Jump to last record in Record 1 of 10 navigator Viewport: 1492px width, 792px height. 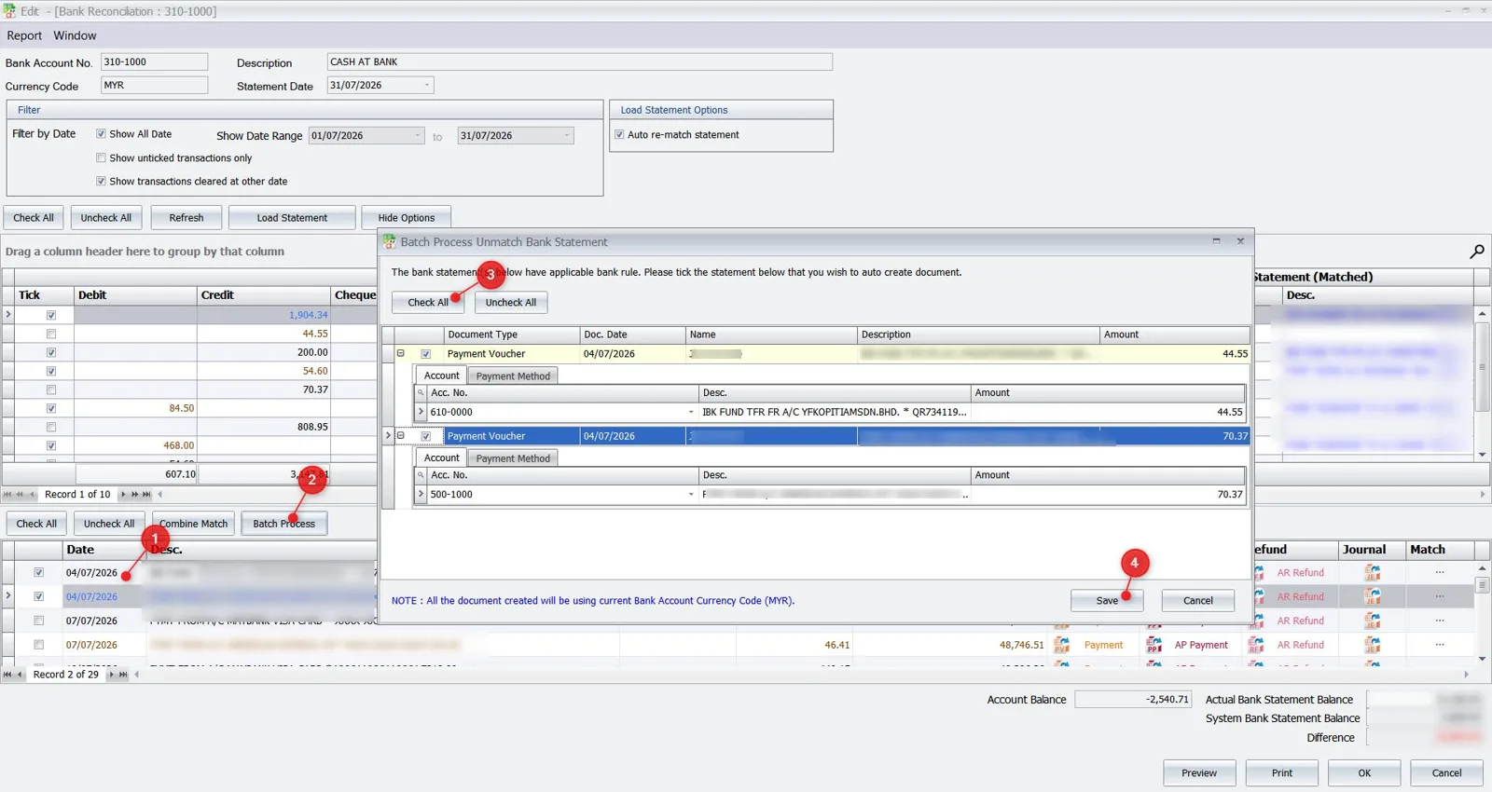[146, 495]
